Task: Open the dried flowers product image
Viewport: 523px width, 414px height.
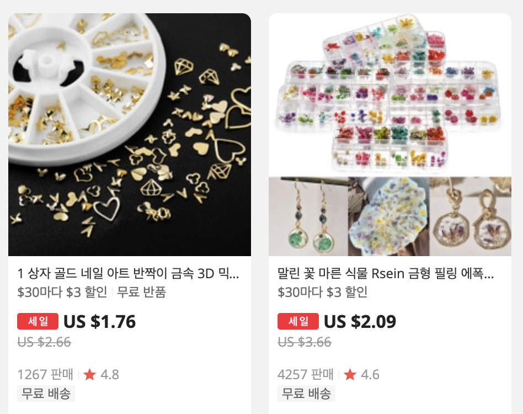Action: (390, 135)
